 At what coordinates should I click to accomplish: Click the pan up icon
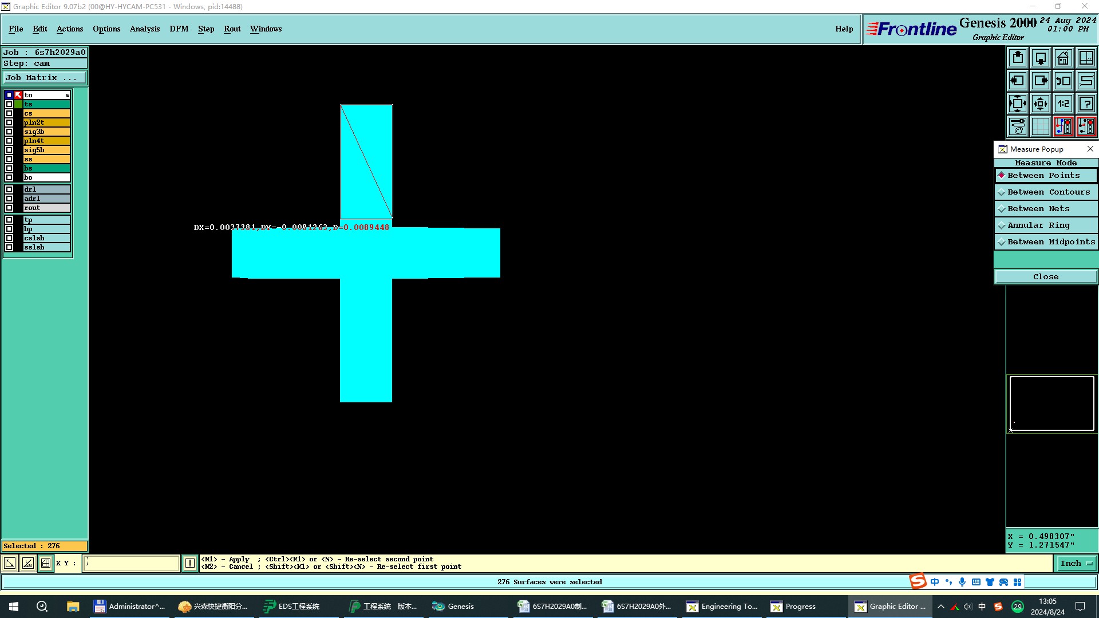click(x=1018, y=58)
